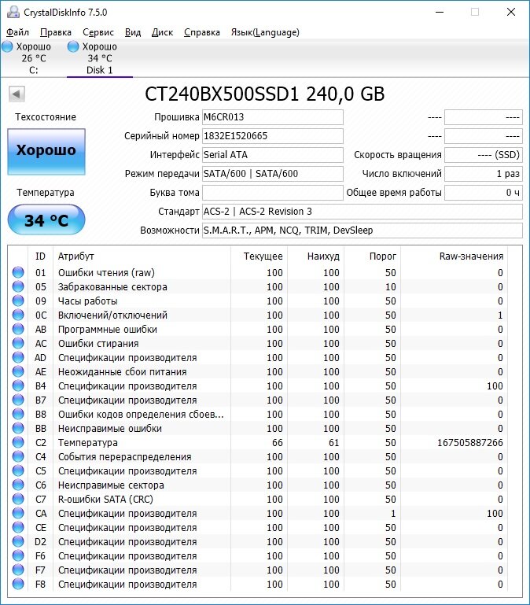Go to previous disk with back arrow
The image size is (530, 605).
coord(17,94)
